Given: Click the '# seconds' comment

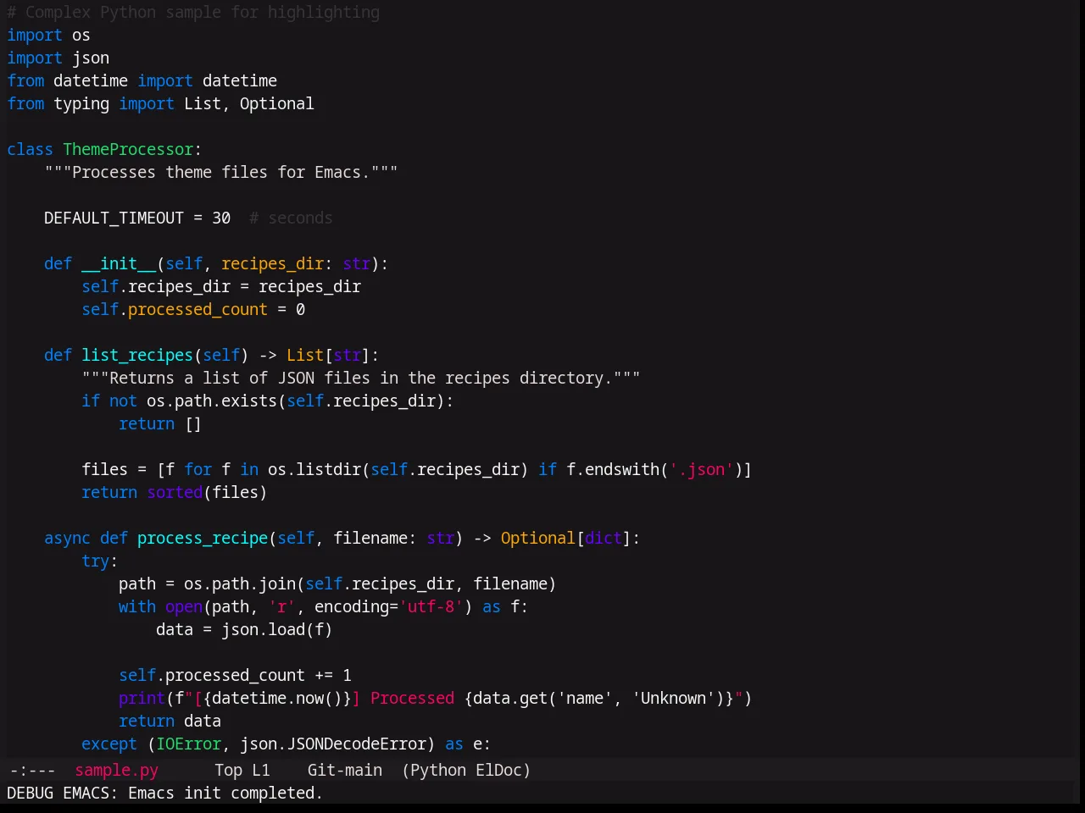Looking at the screenshot, I should 291,218.
